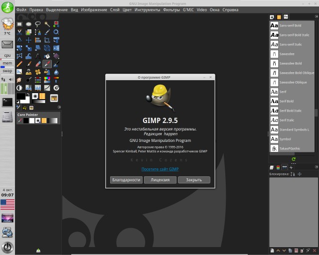The image size is (319, 255).
Task: Select the Color Picker eyedropper tool
Action: (47, 32)
